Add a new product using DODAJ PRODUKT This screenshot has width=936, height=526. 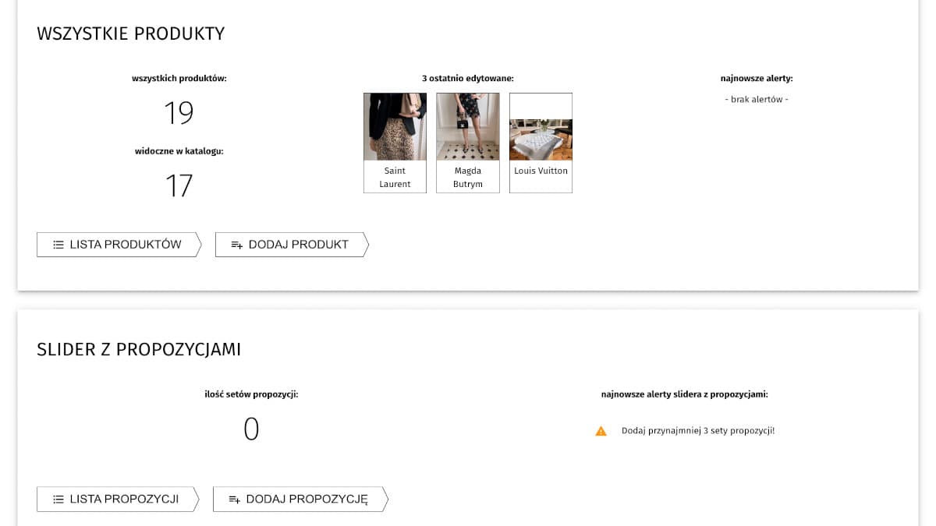[292, 245]
